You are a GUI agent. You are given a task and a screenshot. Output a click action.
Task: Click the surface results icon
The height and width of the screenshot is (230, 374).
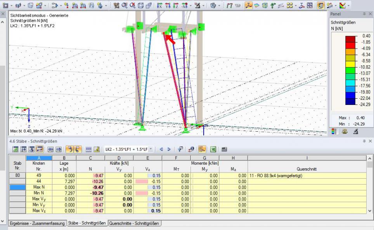257,5
